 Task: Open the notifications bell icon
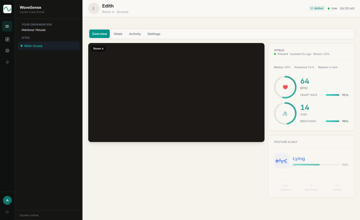(7, 62)
